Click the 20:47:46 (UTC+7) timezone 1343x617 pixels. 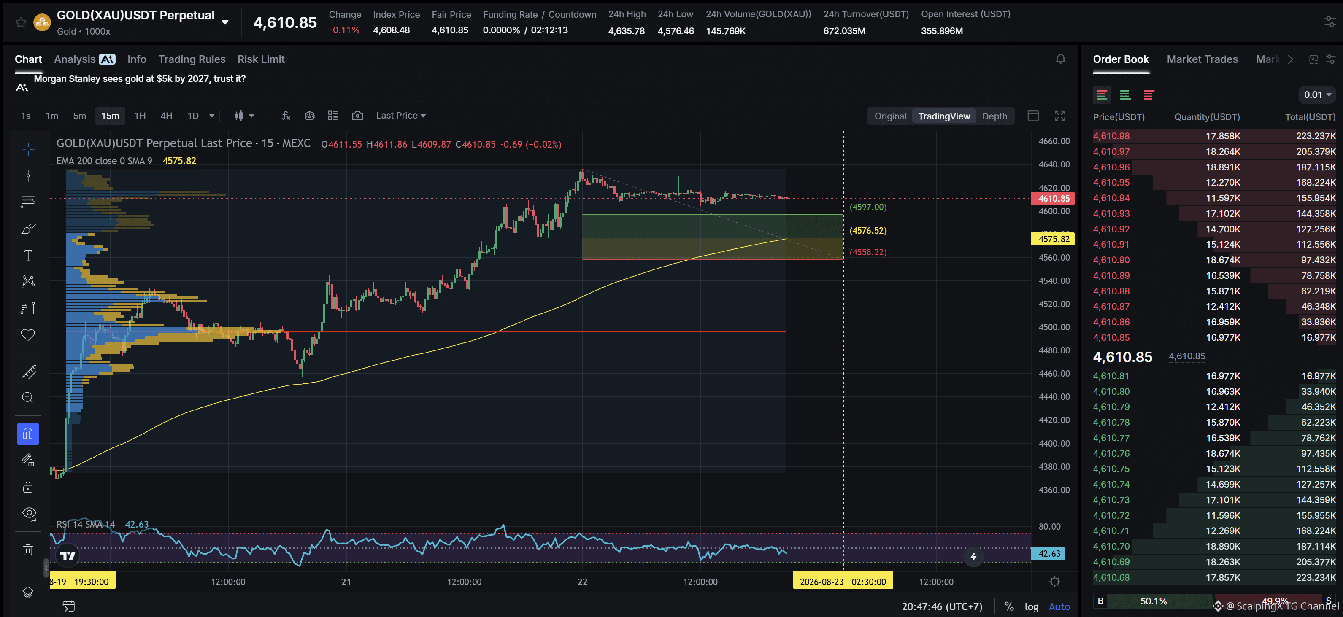942,606
